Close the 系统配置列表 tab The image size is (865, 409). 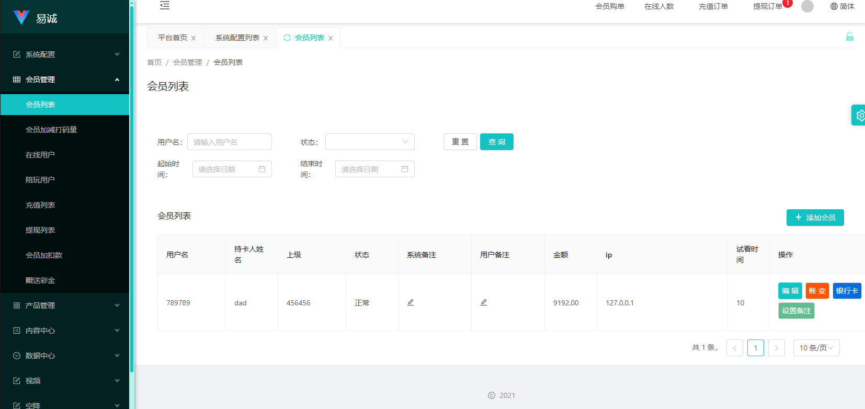tap(266, 38)
